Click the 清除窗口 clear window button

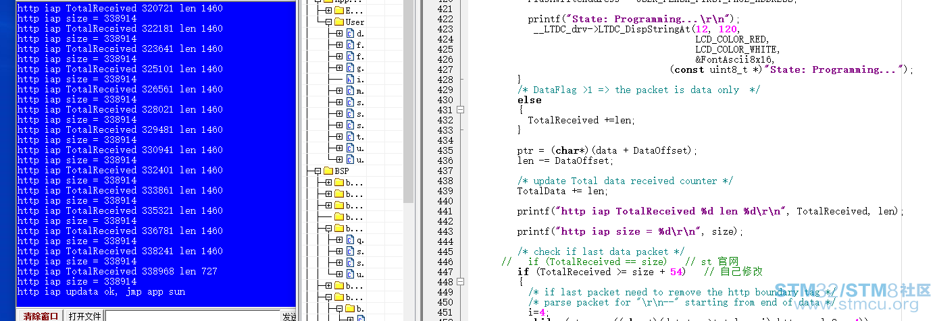(41, 316)
